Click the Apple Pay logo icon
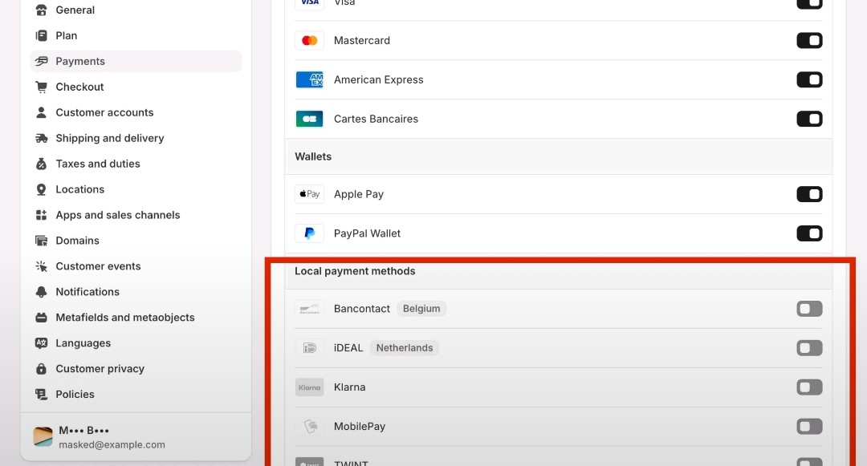Screen dimensions: 867x466 (x=310, y=194)
